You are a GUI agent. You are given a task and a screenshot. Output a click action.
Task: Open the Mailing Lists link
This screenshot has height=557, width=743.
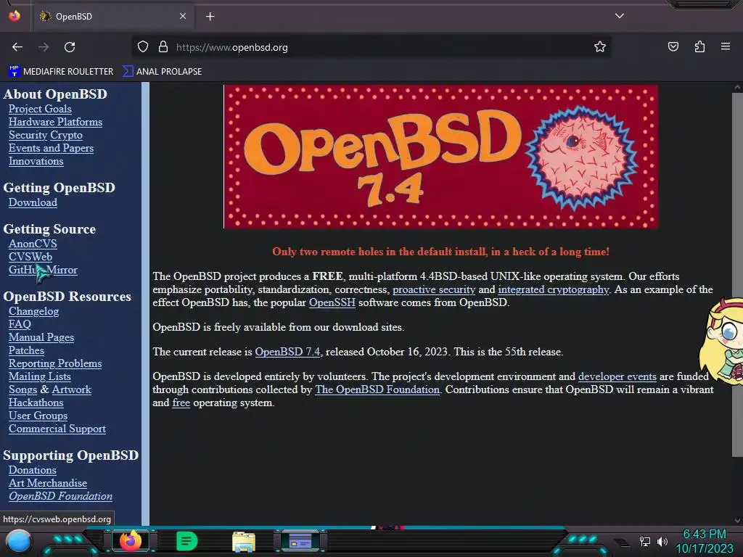(40, 376)
